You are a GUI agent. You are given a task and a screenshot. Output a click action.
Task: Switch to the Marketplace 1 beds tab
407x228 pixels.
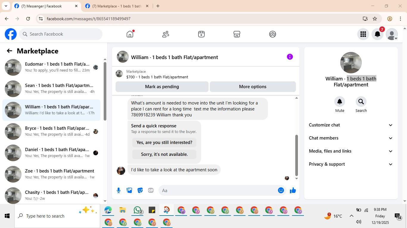coord(117,6)
